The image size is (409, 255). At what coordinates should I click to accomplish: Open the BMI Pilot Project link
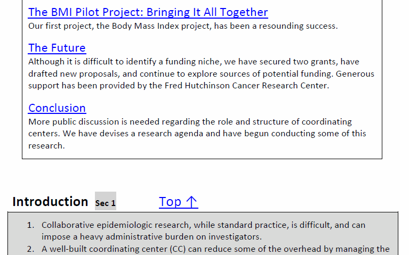coord(148,12)
